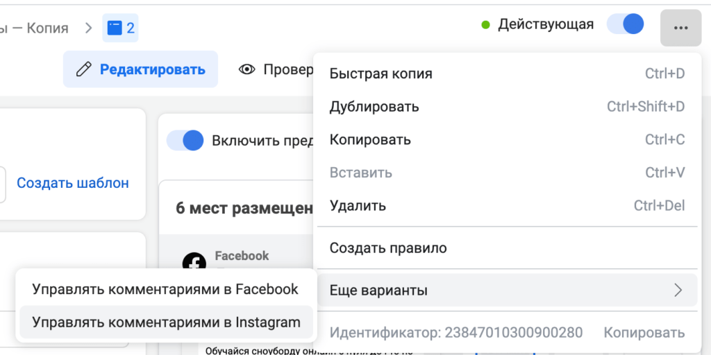Disable the Включить пред… toggle
The image size is (711, 355).
pos(185,141)
